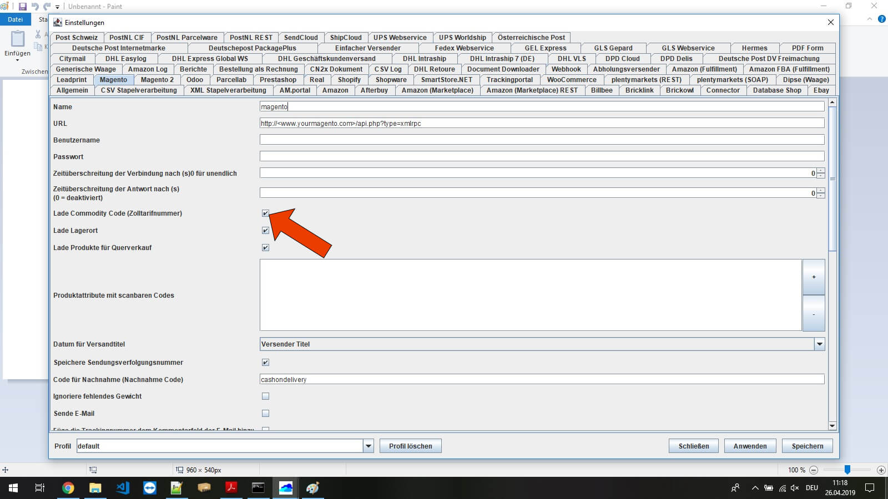Open the green notepad editor taskbar icon

point(176,488)
